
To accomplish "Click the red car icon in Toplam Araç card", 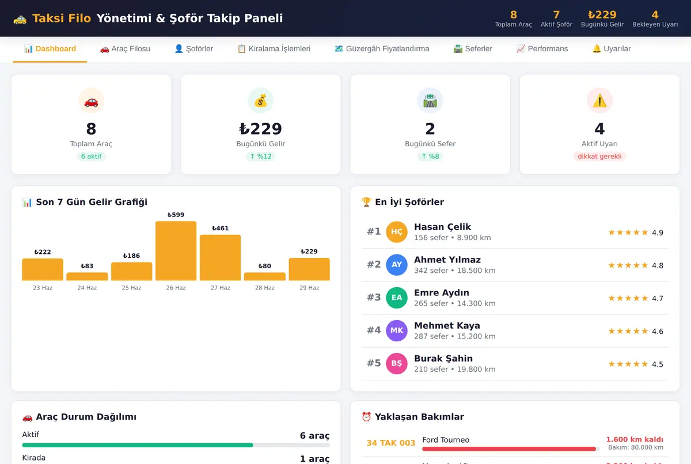I will (x=91, y=101).
